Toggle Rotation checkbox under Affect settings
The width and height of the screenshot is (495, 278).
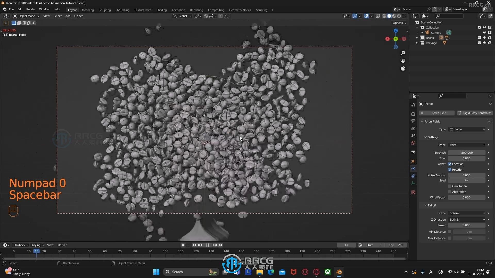pyautogui.click(x=450, y=169)
